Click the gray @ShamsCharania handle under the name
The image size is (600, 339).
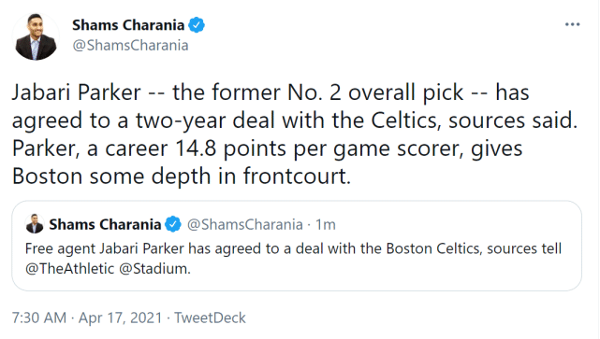coord(130,46)
